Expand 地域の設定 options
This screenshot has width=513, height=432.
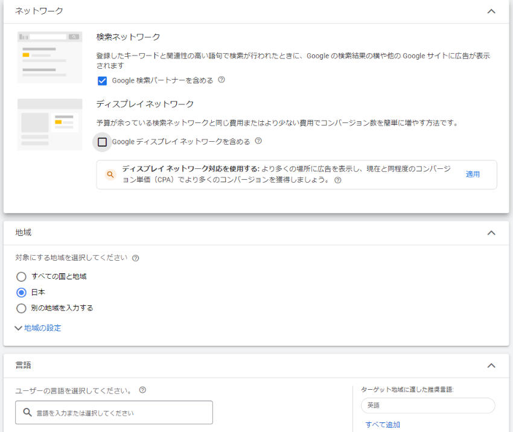pyautogui.click(x=38, y=328)
